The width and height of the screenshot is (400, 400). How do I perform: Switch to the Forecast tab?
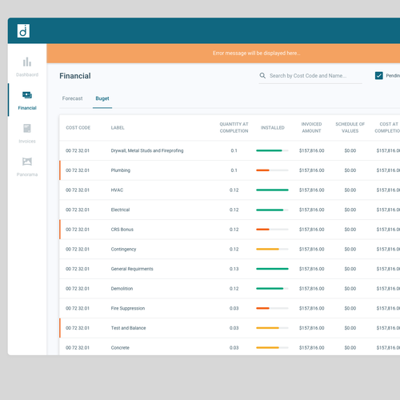[x=72, y=98]
